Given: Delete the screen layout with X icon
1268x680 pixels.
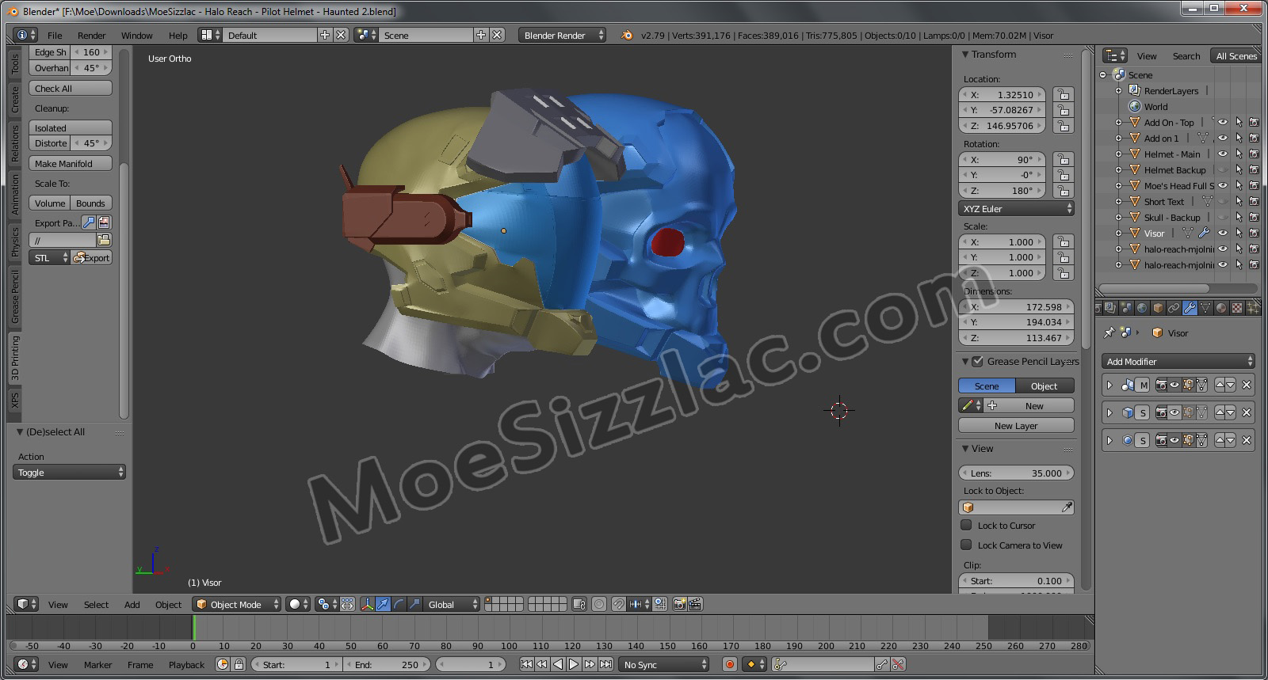Looking at the screenshot, I should [341, 35].
